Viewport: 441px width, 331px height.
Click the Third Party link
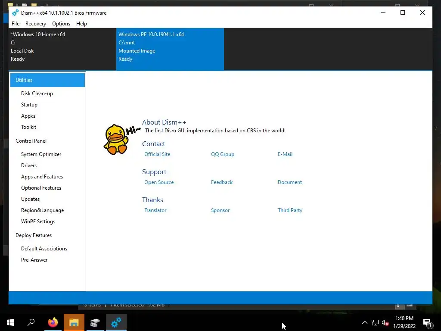(290, 210)
